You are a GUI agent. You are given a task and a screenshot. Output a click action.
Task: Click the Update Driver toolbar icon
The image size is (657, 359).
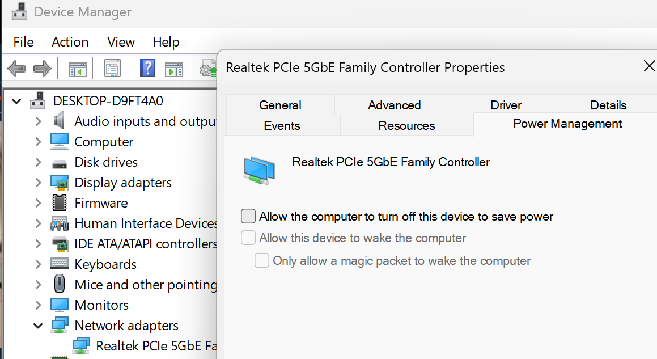click(x=207, y=69)
